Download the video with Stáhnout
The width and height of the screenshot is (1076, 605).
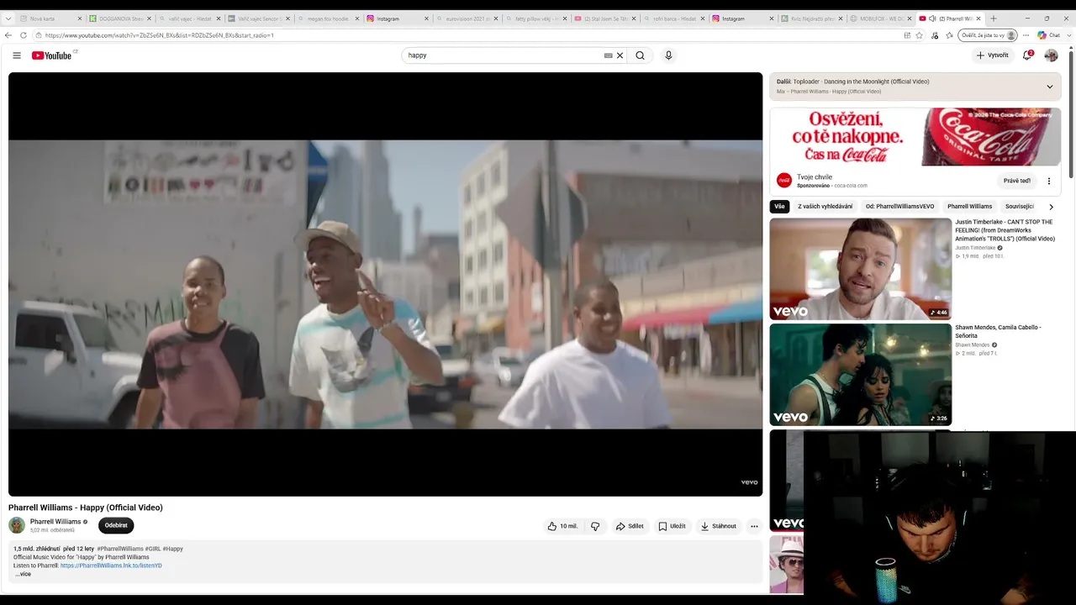pos(719,526)
